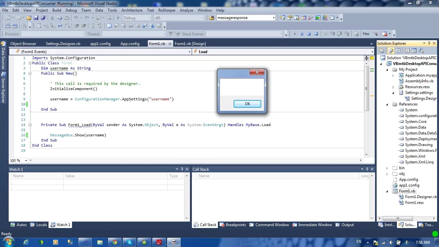Click the Toggle bookmark icon
The image size is (439, 247).
point(109,26)
